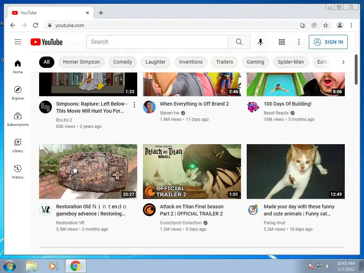The width and height of the screenshot is (364, 273).
Task: Open Paling Imut channel avatar
Action: pyautogui.click(x=253, y=210)
